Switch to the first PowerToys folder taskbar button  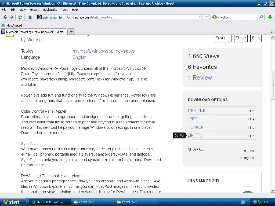(93, 202)
